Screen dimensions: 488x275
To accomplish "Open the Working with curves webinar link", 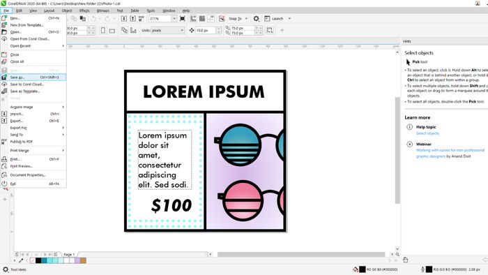I will (x=450, y=154).
